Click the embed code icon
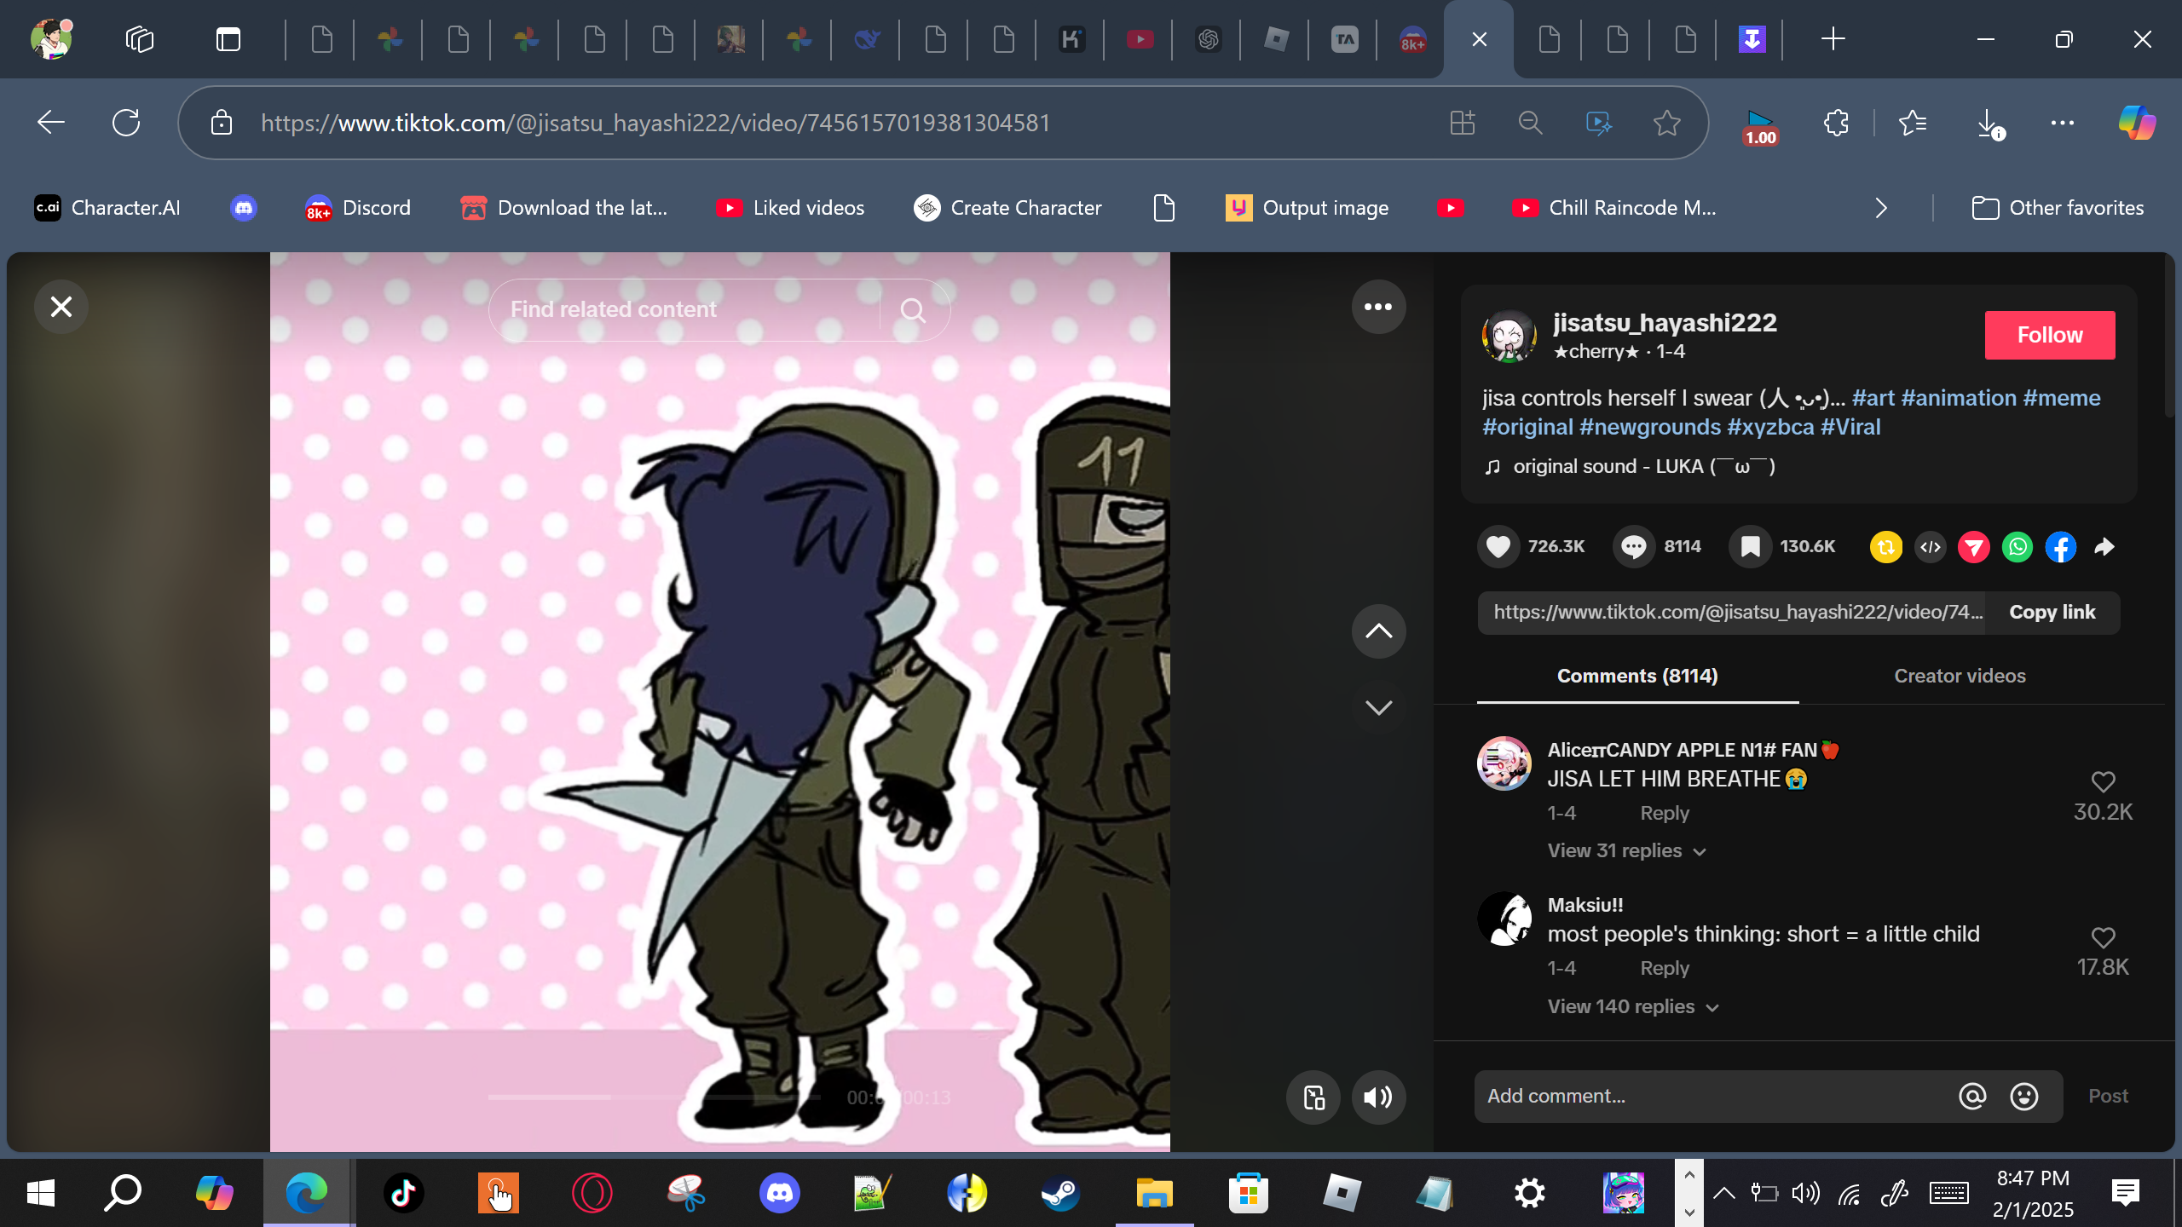 [1931, 546]
